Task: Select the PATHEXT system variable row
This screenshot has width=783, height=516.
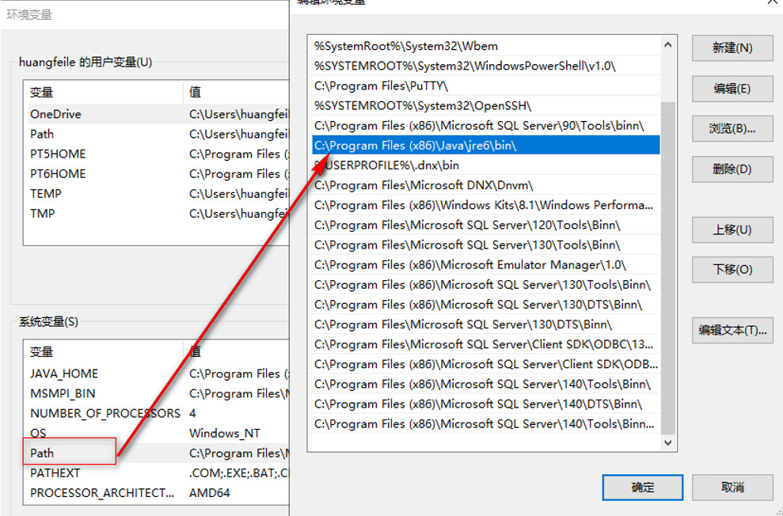Action: click(x=55, y=472)
